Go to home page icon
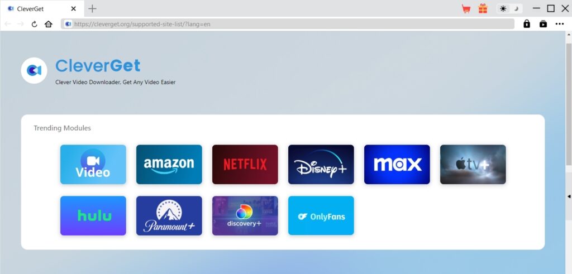572x274 pixels. pos(48,24)
